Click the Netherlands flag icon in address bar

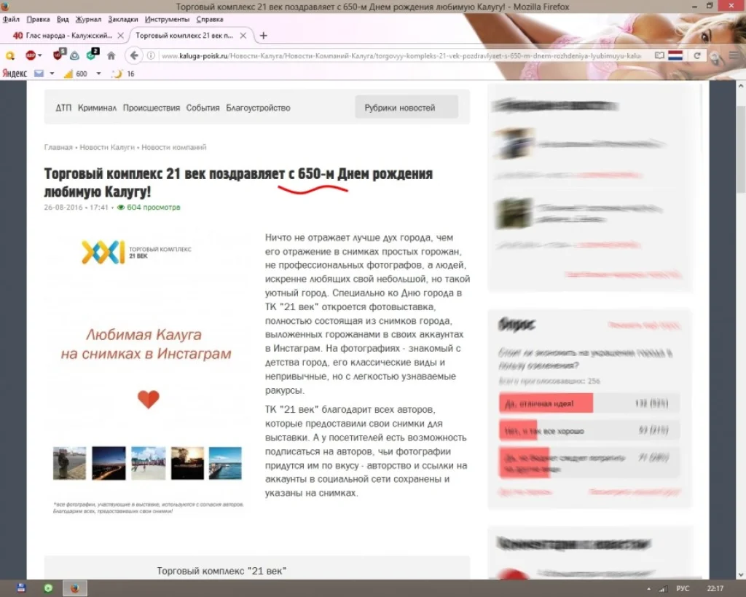point(675,55)
